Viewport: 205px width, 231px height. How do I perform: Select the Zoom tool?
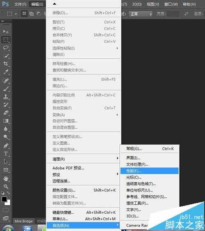tap(6, 187)
